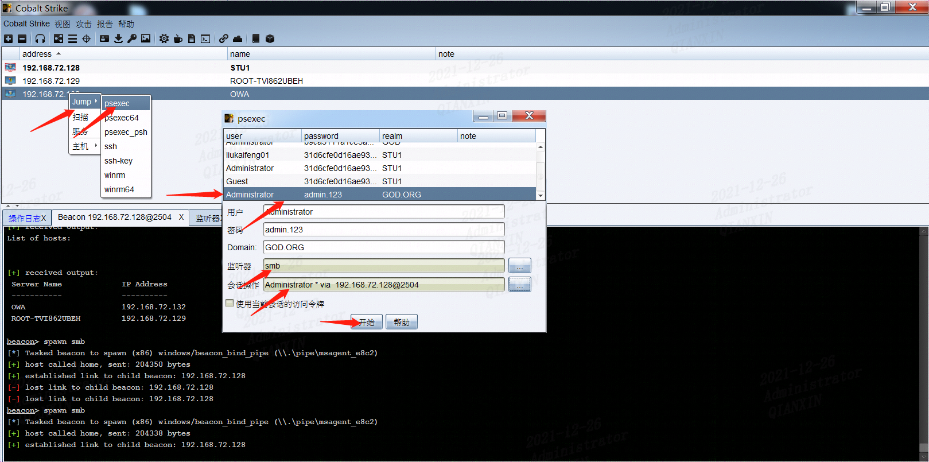Click the terminal icon for scripted web delivery
The image size is (929, 462).
click(205, 39)
